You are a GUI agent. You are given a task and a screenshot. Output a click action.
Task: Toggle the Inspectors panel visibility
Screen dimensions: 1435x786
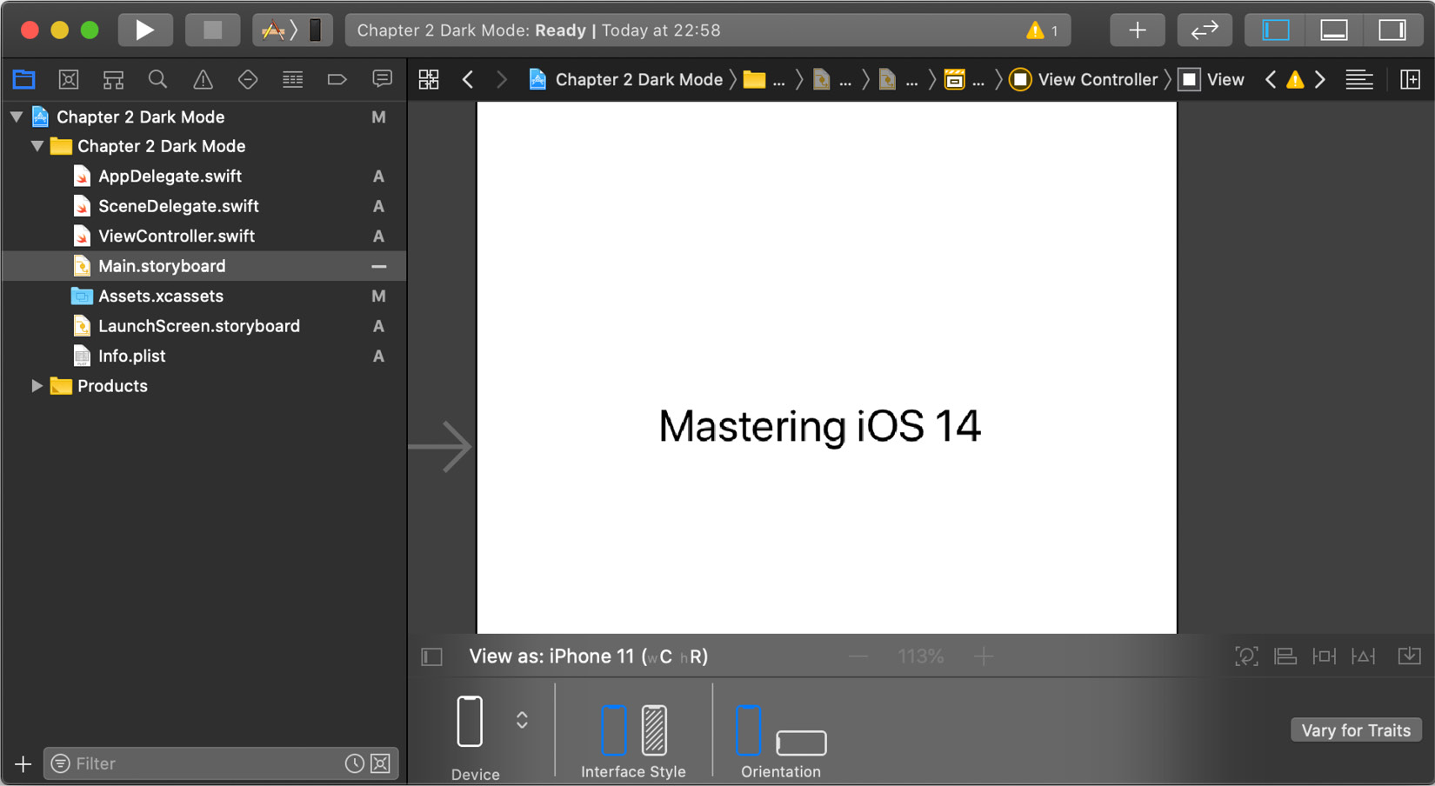click(x=1392, y=30)
